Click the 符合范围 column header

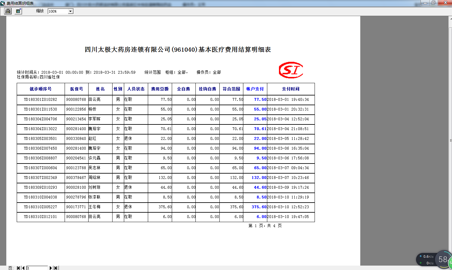tap(231, 89)
